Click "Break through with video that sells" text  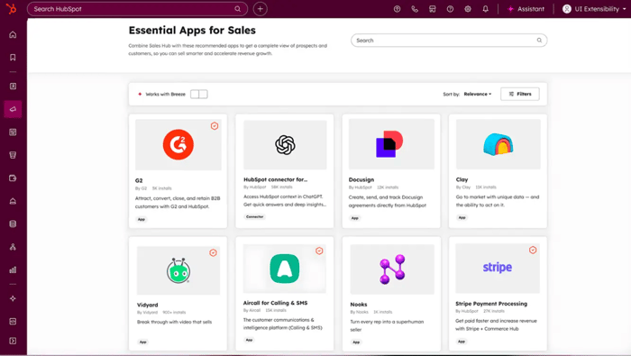coord(174,322)
